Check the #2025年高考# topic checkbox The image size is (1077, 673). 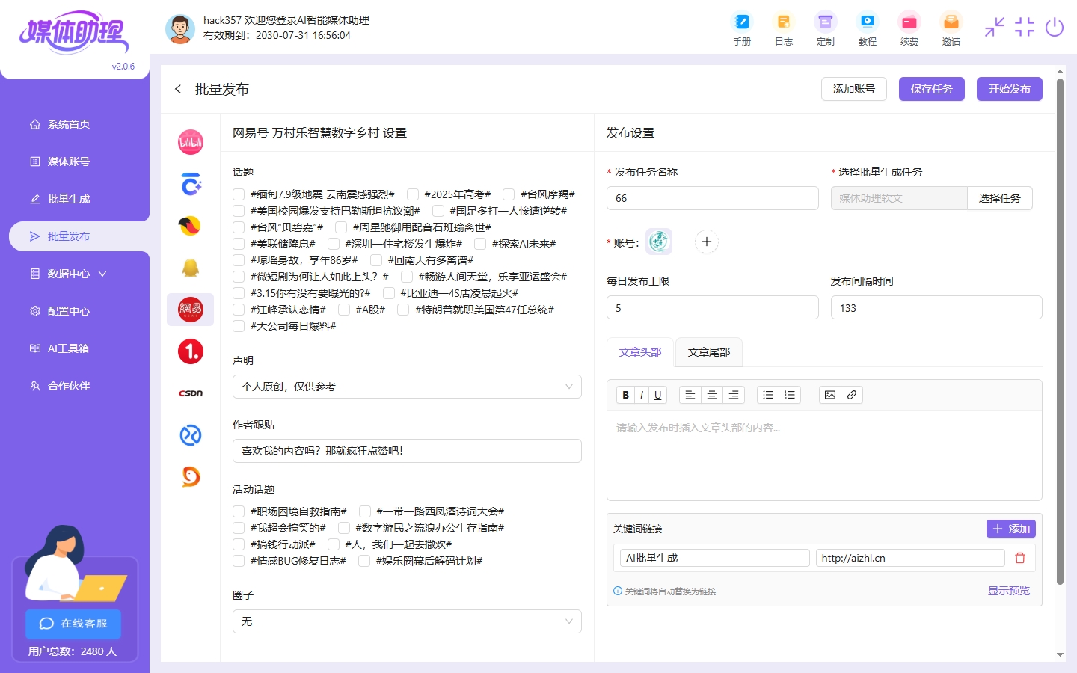412,194
